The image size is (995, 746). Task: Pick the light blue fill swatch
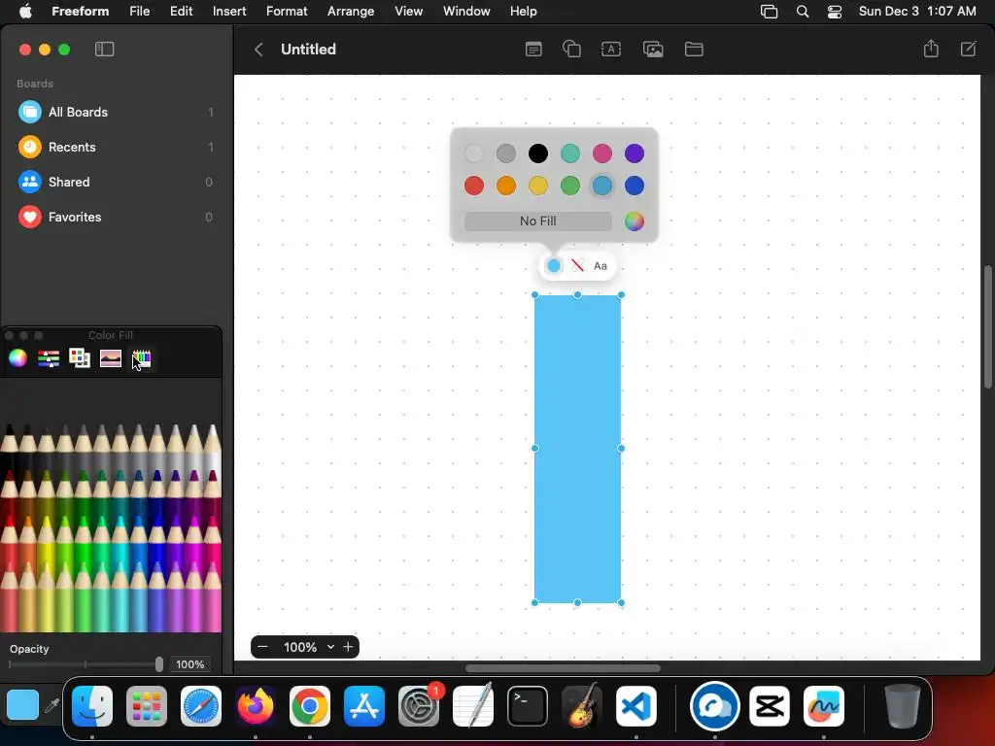click(x=602, y=186)
